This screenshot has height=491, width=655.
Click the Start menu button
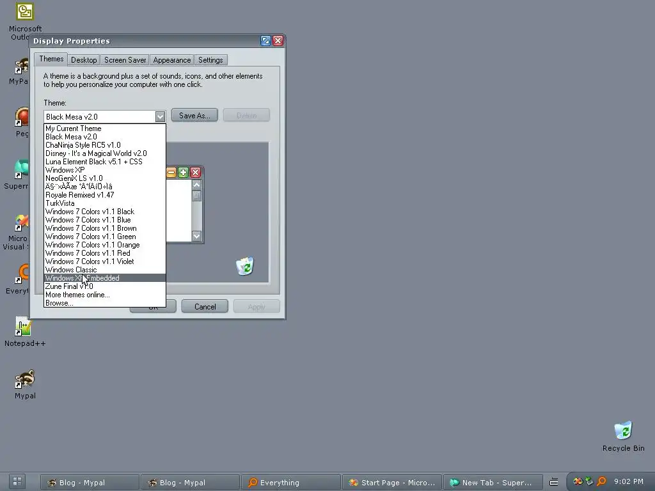coord(17,481)
